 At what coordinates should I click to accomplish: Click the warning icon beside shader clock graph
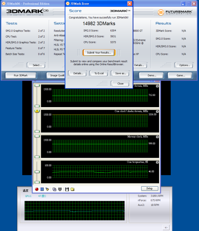(37, 111)
